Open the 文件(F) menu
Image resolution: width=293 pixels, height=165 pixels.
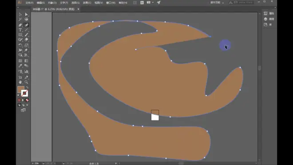(x=29, y=3)
